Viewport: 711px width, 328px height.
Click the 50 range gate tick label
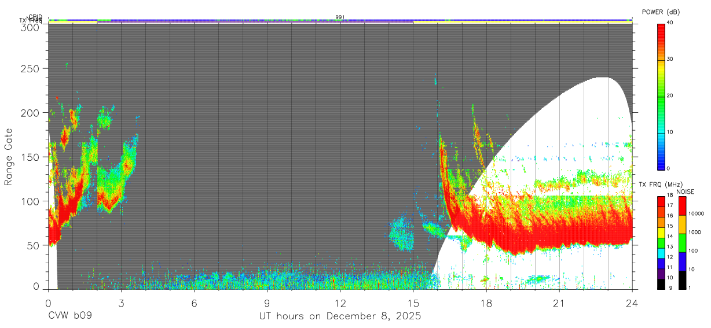(34, 245)
